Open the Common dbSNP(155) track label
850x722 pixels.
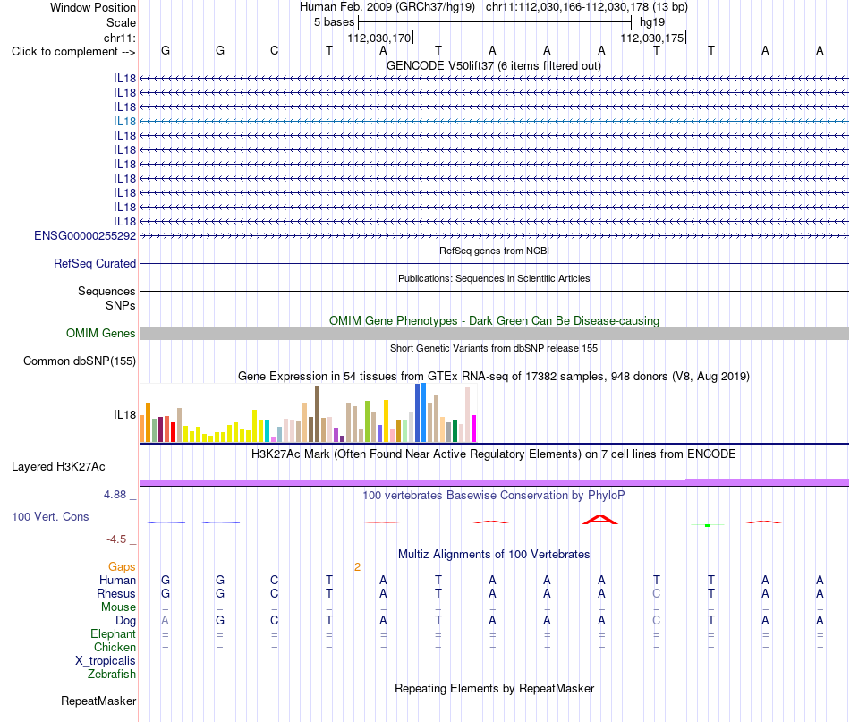80,361
